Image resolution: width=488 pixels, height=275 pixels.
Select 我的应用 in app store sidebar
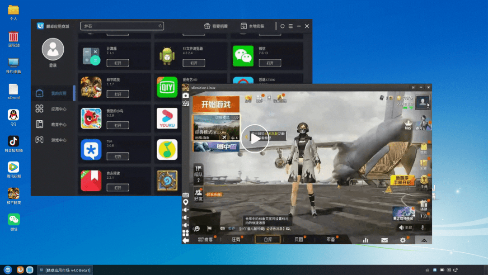[53, 93]
